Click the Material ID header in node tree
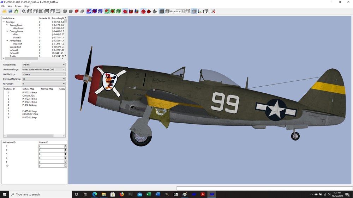The width and height of the screenshot is (353, 198). pyautogui.click(x=44, y=18)
